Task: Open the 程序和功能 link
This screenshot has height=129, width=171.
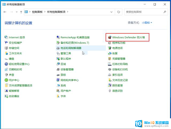Action: [x=119, y=43]
